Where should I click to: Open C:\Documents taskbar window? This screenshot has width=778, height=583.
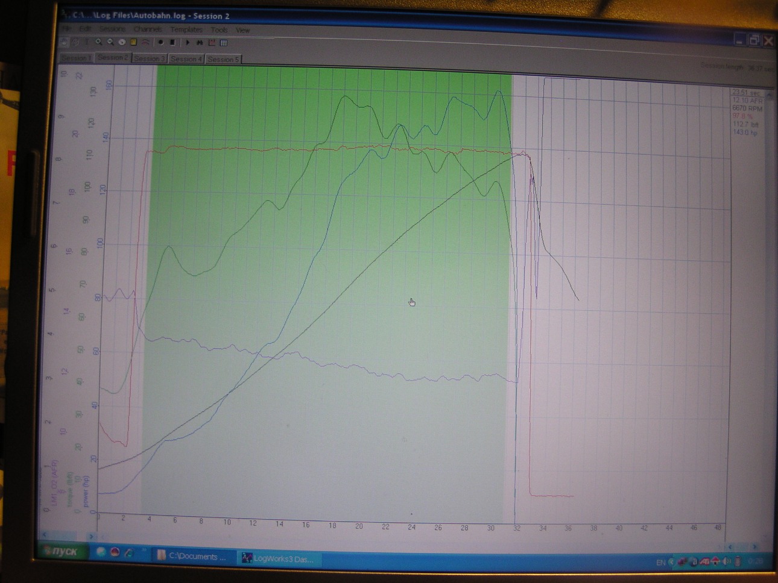[192, 556]
